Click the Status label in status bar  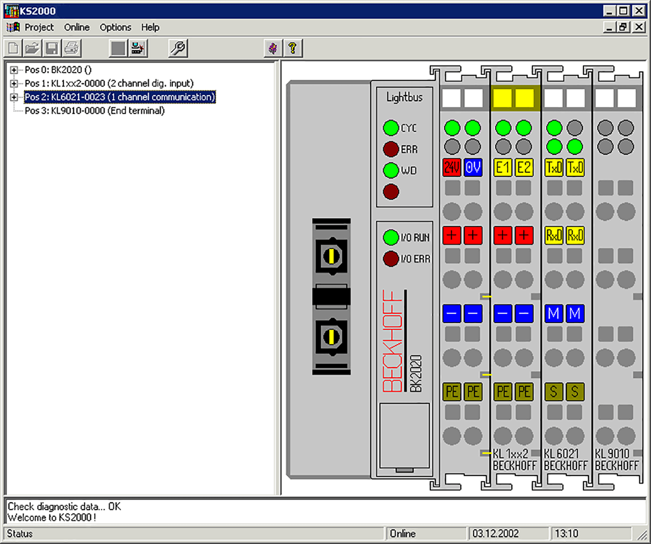click(20, 533)
